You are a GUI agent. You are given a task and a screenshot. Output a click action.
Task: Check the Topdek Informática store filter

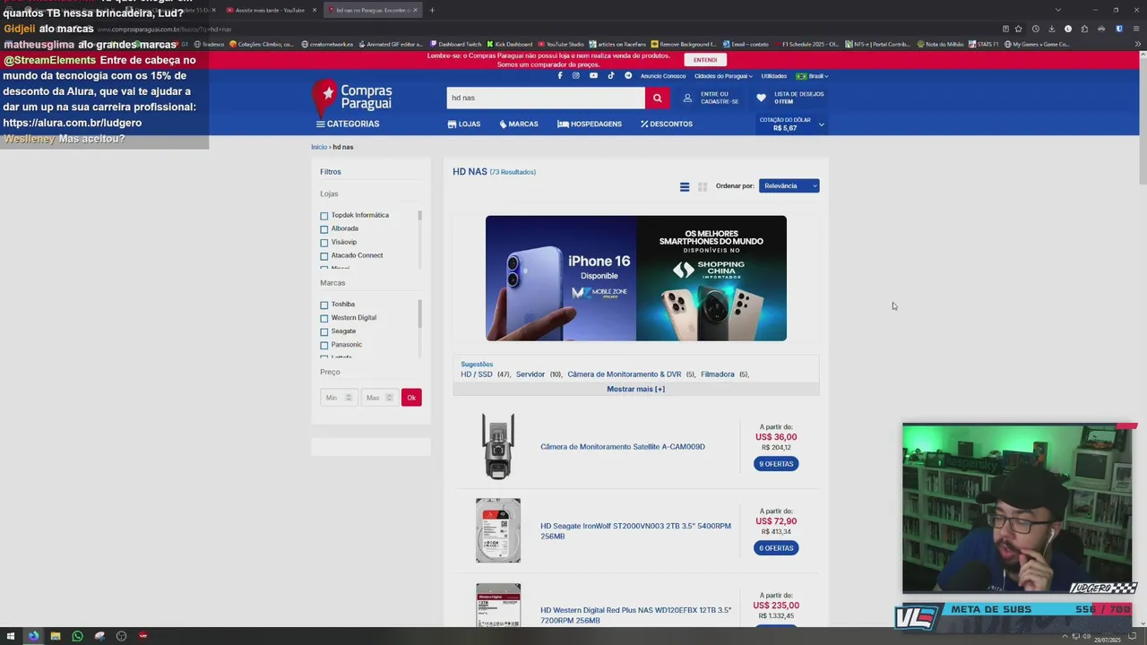point(324,216)
